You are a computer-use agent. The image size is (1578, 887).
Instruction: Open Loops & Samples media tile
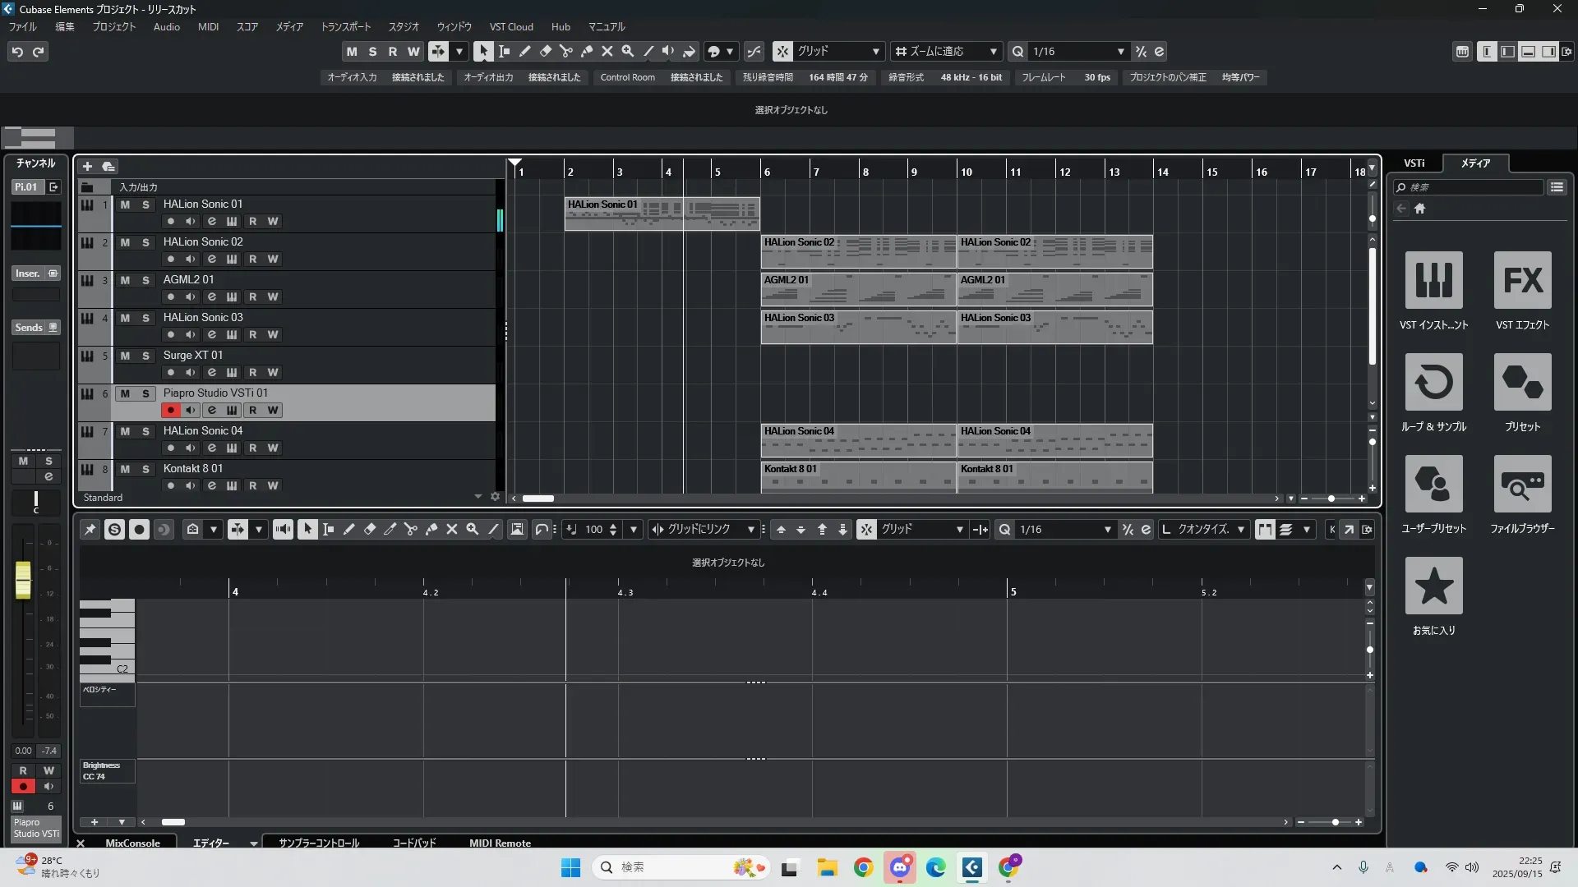pos(1433,383)
